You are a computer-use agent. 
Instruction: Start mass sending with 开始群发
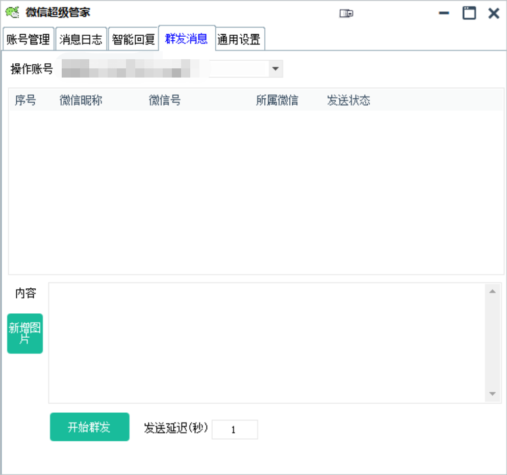tap(90, 427)
